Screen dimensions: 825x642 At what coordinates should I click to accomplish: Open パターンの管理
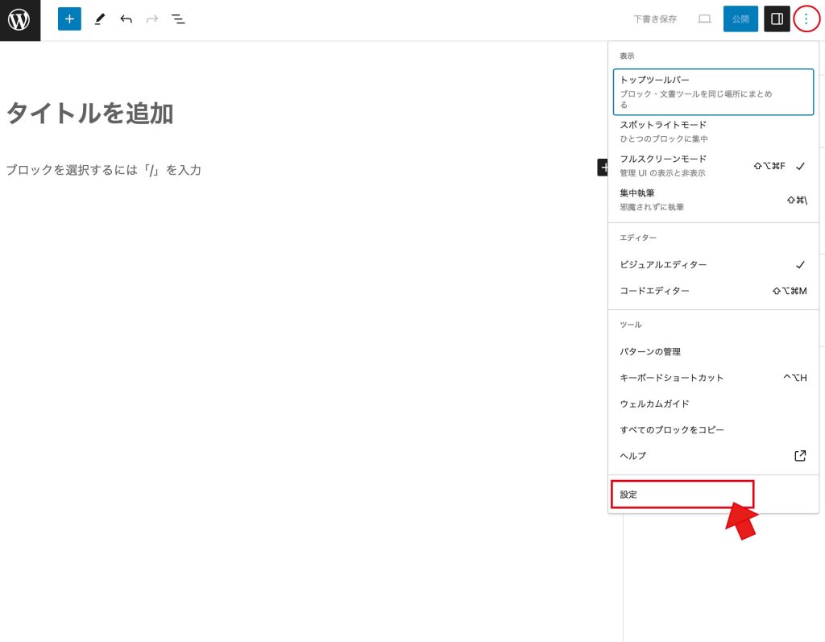click(x=713, y=351)
